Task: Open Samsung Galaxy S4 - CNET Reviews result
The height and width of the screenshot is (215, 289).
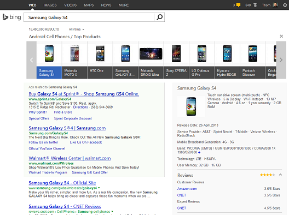Action: pyautogui.click(x=65, y=206)
